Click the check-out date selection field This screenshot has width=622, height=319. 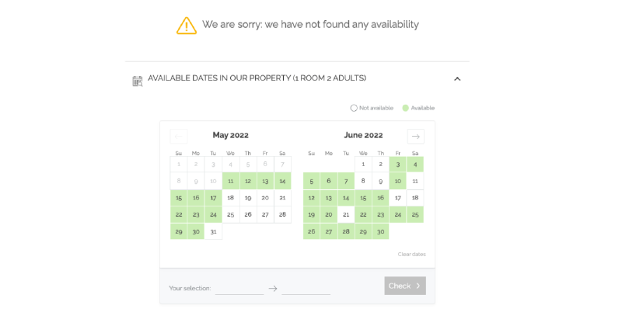(x=306, y=289)
